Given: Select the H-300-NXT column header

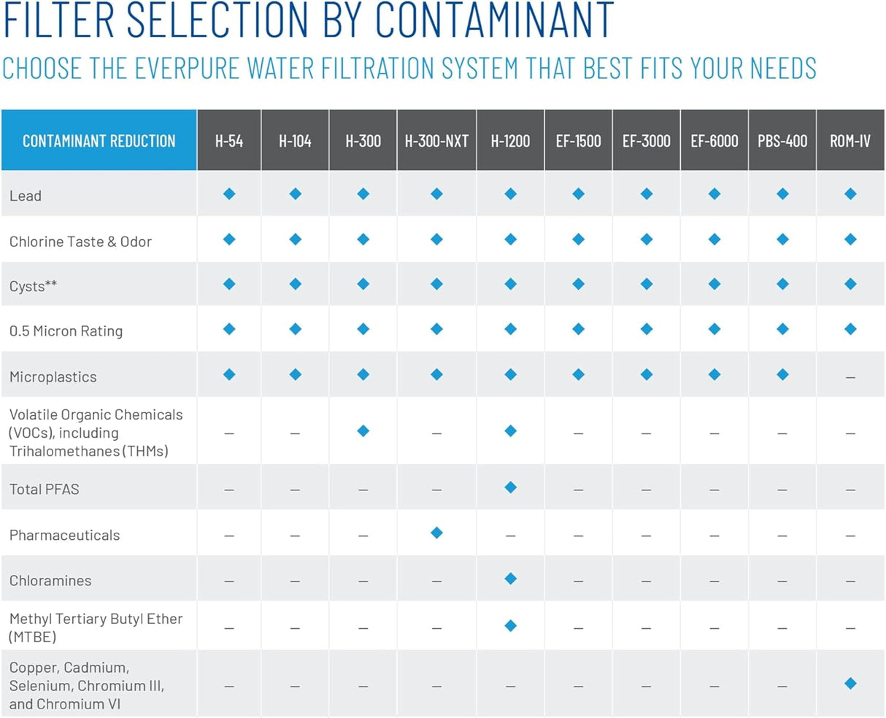Looking at the screenshot, I should pos(436,141).
